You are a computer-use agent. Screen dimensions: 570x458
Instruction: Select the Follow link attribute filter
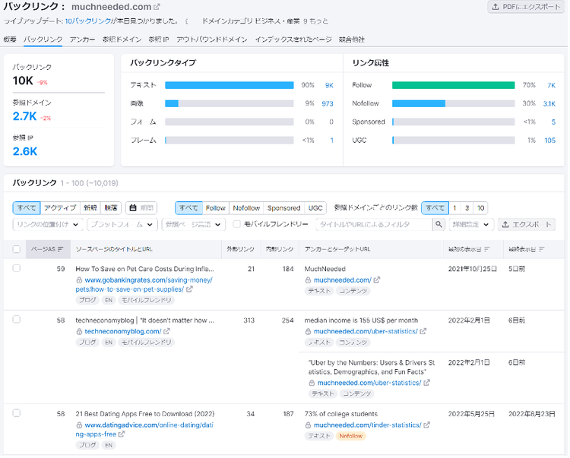click(x=216, y=208)
